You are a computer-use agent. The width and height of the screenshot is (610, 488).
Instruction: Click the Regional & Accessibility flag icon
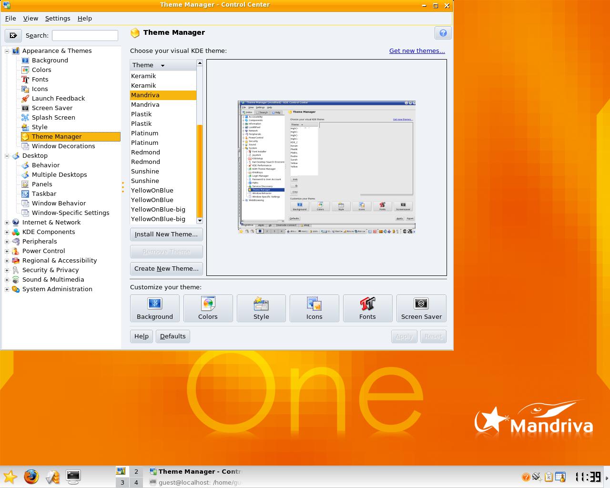[x=16, y=261]
